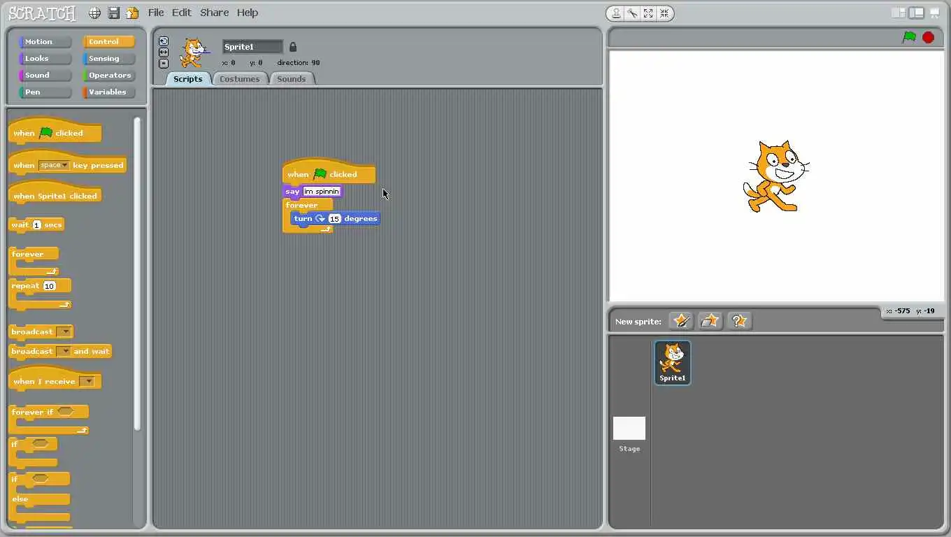
Task: Select the Pen block category
Action: [x=45, y=92]
